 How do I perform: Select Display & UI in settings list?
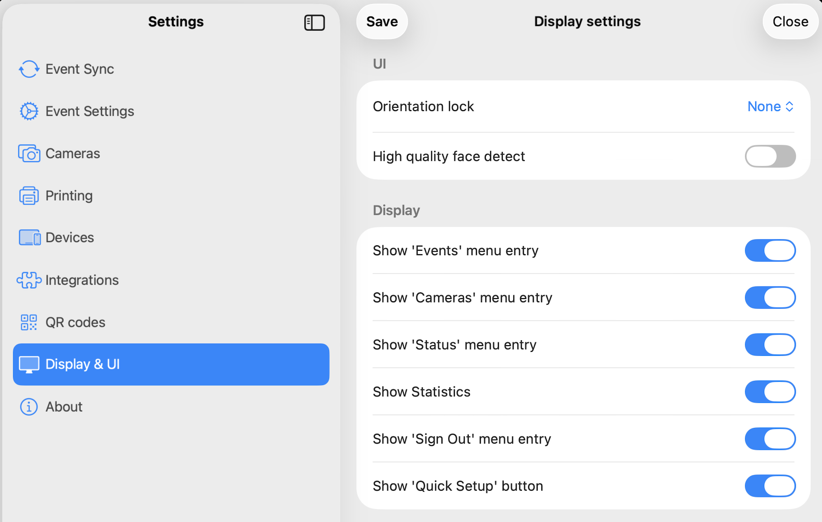(x=171, y=364)
